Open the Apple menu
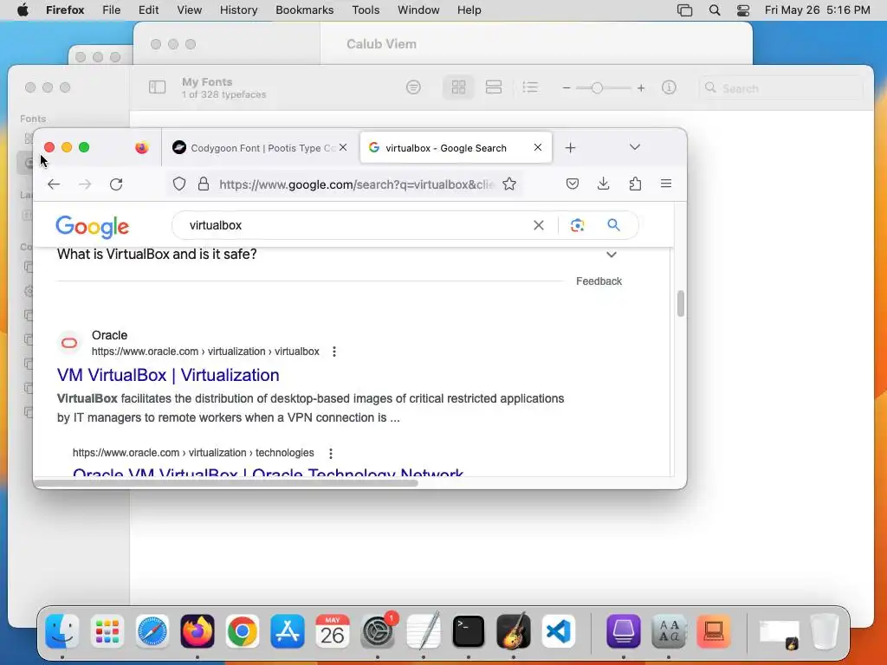This screenshot has height=665, width=887. click(x=23, y=10)
